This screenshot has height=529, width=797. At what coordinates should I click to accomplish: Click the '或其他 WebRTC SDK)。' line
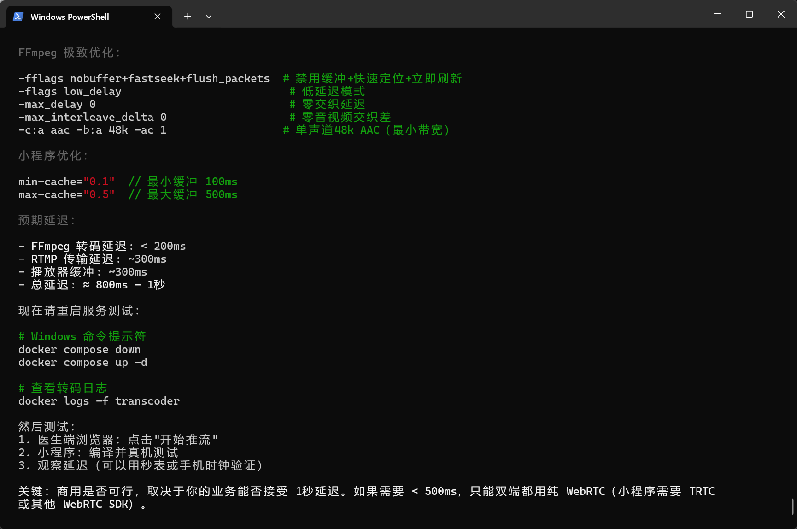click(x=83, y=504)
